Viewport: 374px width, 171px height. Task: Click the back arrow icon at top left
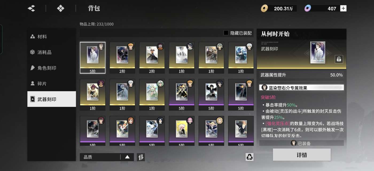tap(31, 8)
